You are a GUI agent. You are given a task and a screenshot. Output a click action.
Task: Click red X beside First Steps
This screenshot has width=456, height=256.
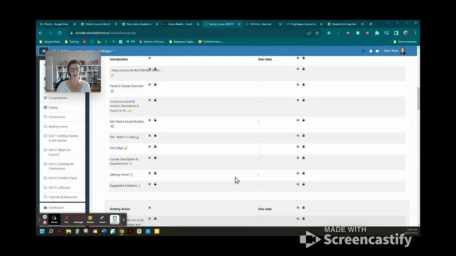click(150, 146)
